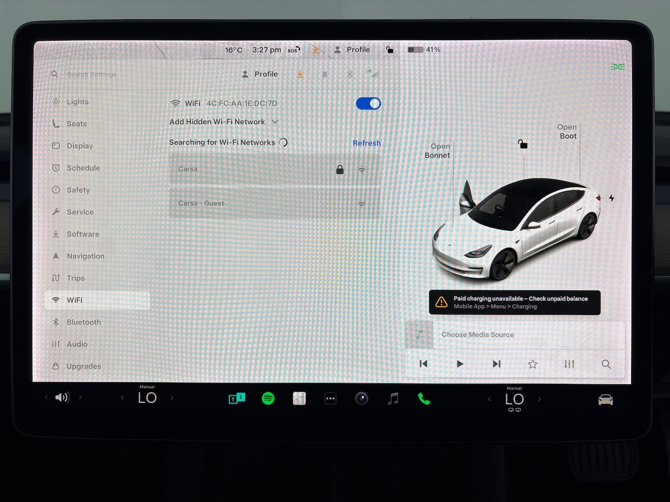This screenshot has height=502, width=670.
Task: Open the Bluetooth status icon at the top
Action: coord(350,74)
